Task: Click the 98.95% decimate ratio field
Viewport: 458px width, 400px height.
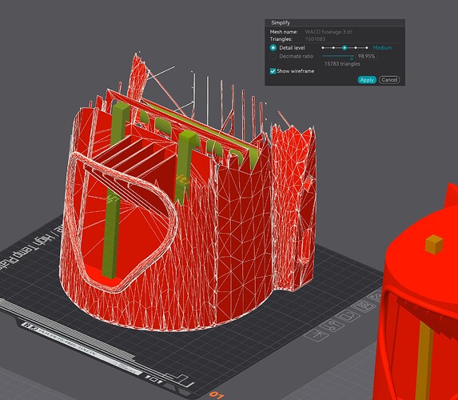Action: (x=367, y=56)
